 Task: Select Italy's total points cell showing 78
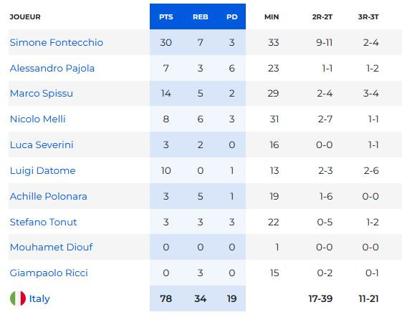pos(166,298)
